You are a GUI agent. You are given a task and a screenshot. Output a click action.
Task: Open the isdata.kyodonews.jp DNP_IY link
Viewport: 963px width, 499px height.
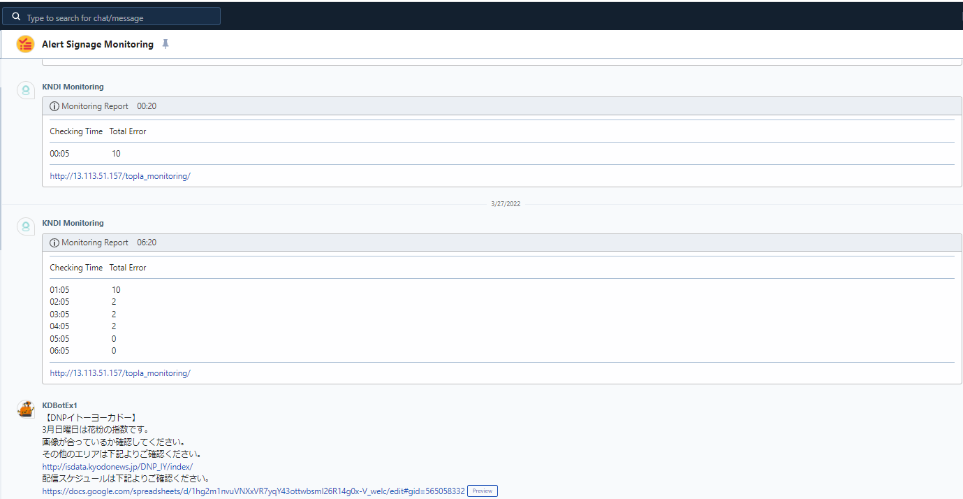(x=117, y=467)
